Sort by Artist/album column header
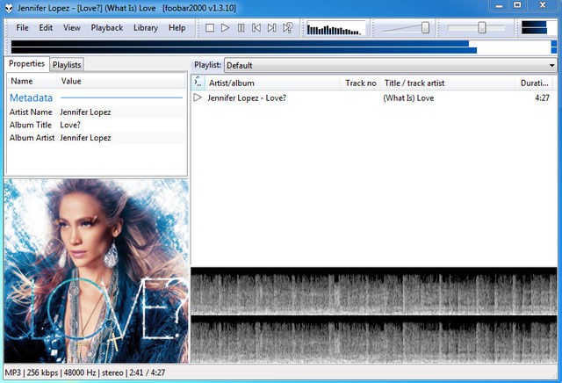The height and width of the screenshot is (383, 562). [272, 83]
